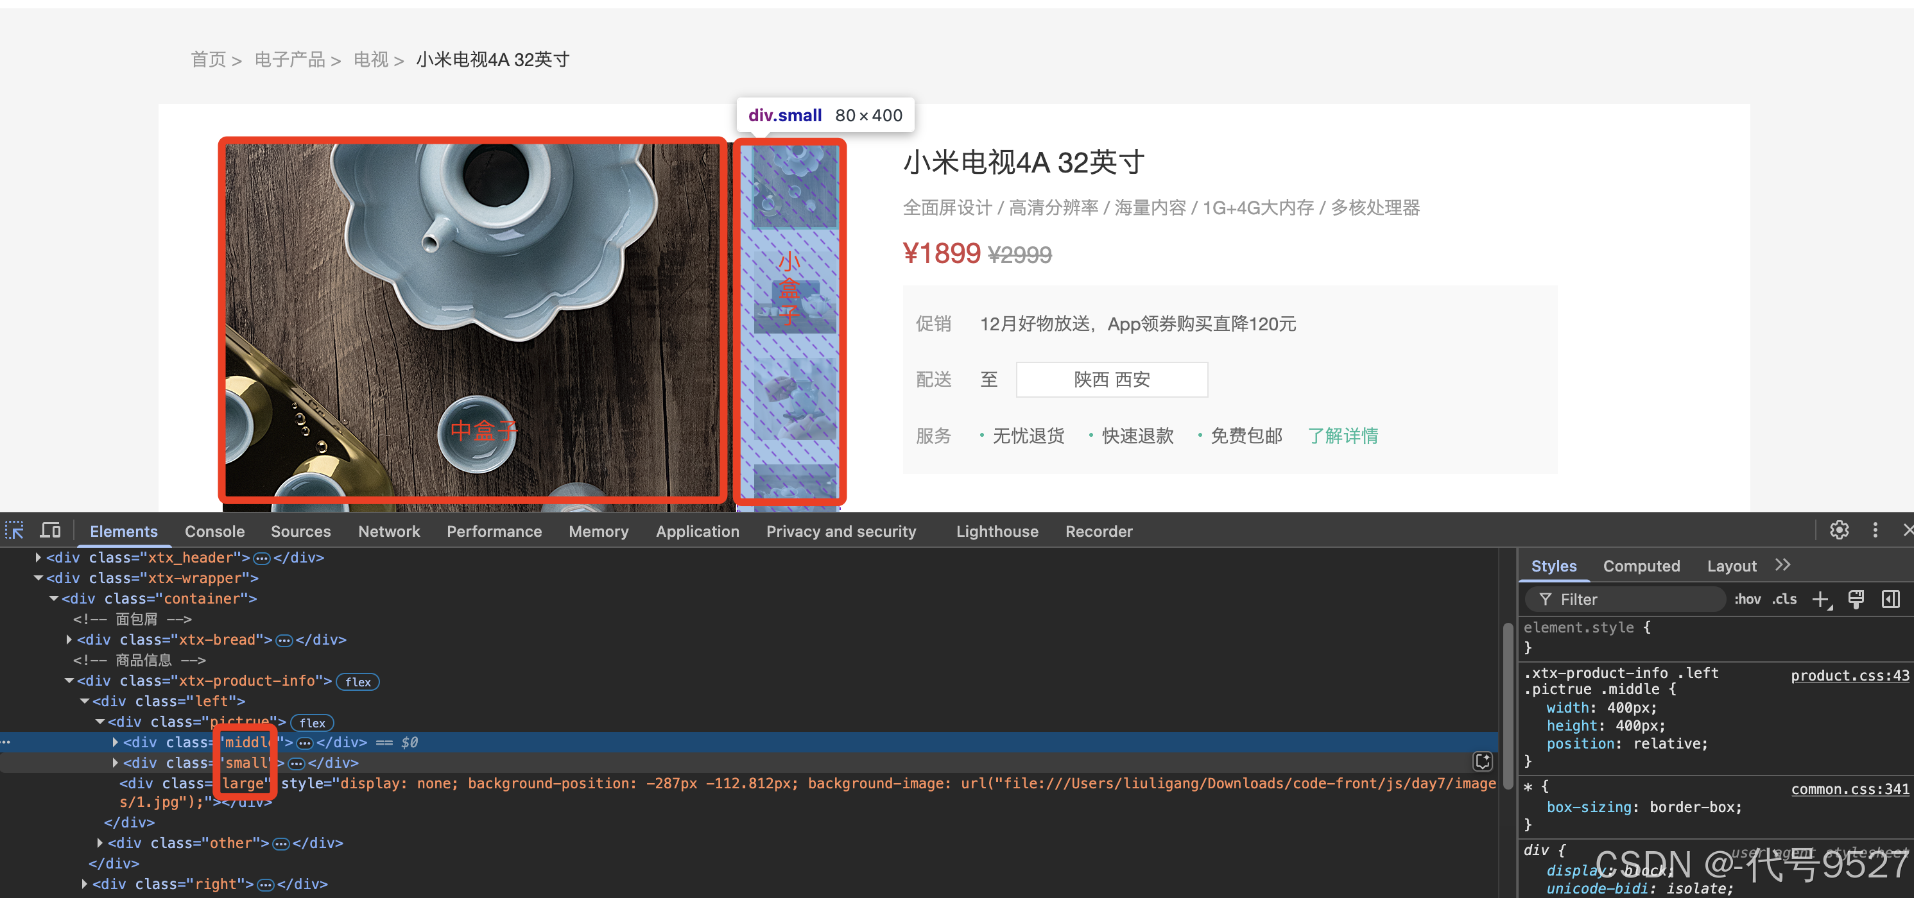1914x898 pixels.
Task: Select the second small product thumbnail
Action: pyautogui.click(x=794, y=292)
